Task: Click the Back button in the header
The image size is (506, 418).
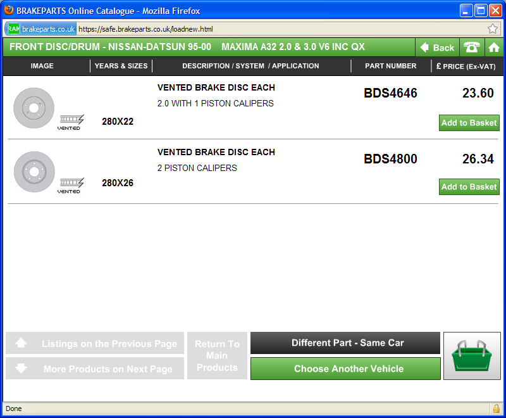Action: click(x=437, y=47)
